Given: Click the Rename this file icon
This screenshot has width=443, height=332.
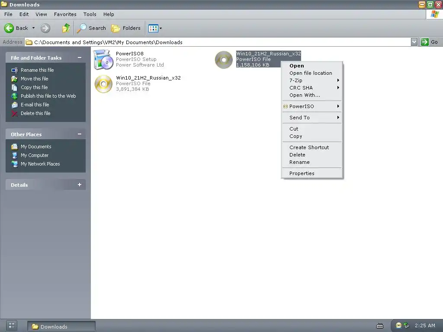Looking at the screenshot, I should tap(14, 70).
